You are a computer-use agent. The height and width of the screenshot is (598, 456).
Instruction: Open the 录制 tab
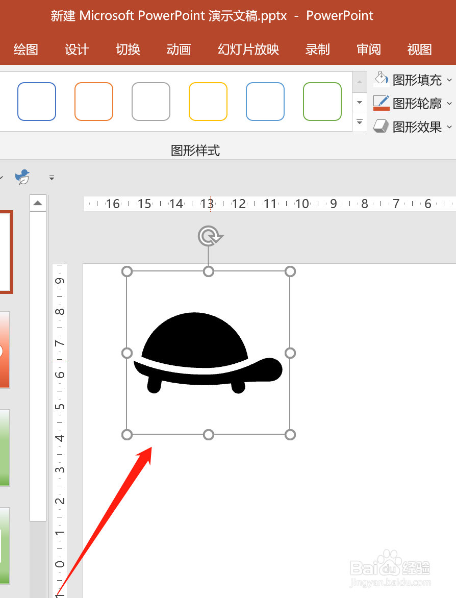pos(318,49)
